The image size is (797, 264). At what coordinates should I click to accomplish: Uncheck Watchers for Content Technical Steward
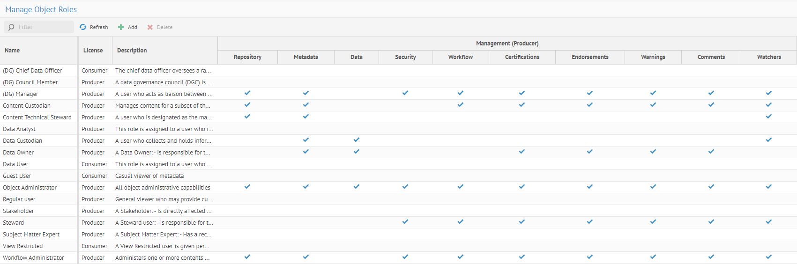point(769,117)
